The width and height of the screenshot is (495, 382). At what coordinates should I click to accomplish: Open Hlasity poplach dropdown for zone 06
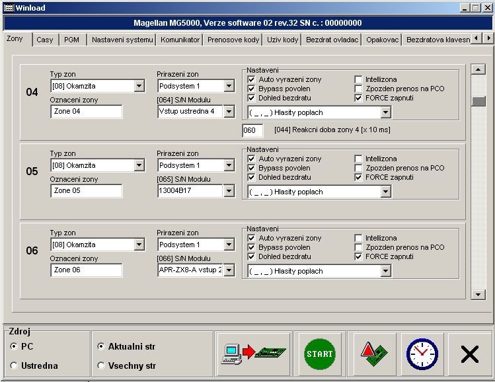[x=386, y=271]
